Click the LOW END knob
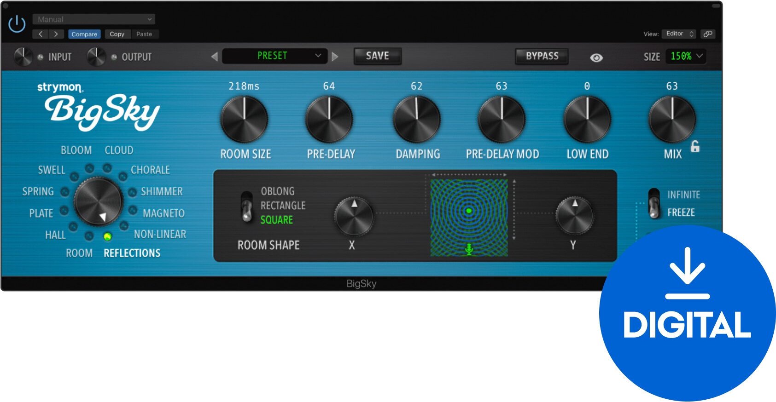This screenshot has width=776, height=402. point(587,119)
